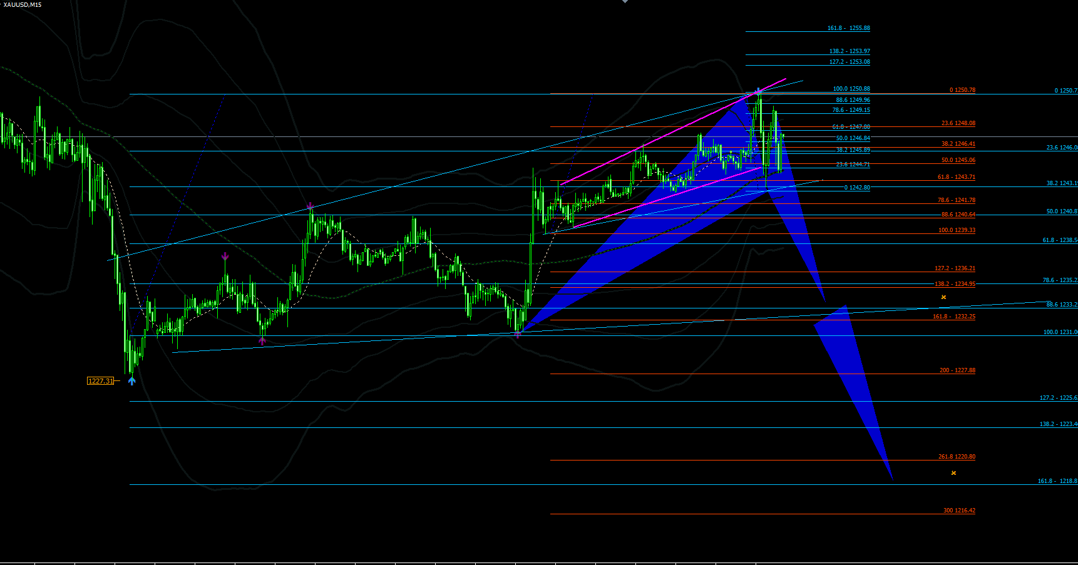Select the orange 161.8 - 1232.25 label
The height and width of the screenshot is (565, 1078).
click(954, 317)
